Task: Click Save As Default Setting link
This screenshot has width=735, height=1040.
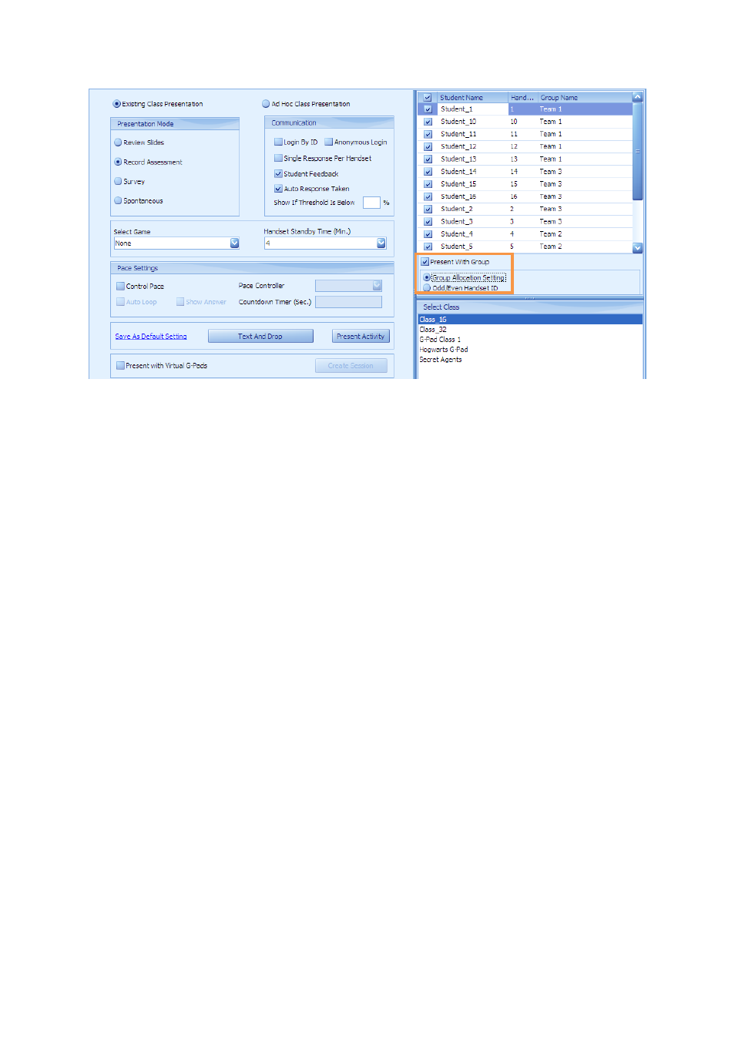Action: tap(151, 337)
